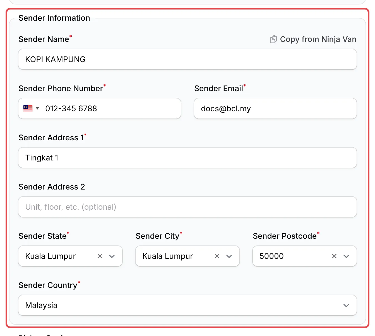Screen dimensions: 375x336
Task: Open the Sender Country Malaysia dropdown
Action: coord(187,305)
